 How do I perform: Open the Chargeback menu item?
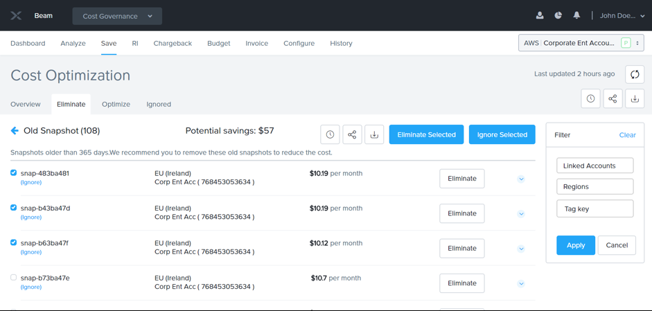pyautogui.click(x=173, y=43)
